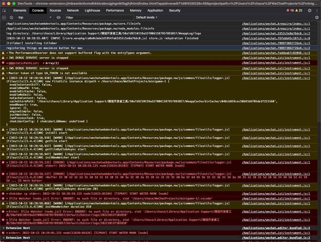
Task: Select 'initNewWatcher duration 919' text
Action: pyautogui.click(x=68, y=207)
